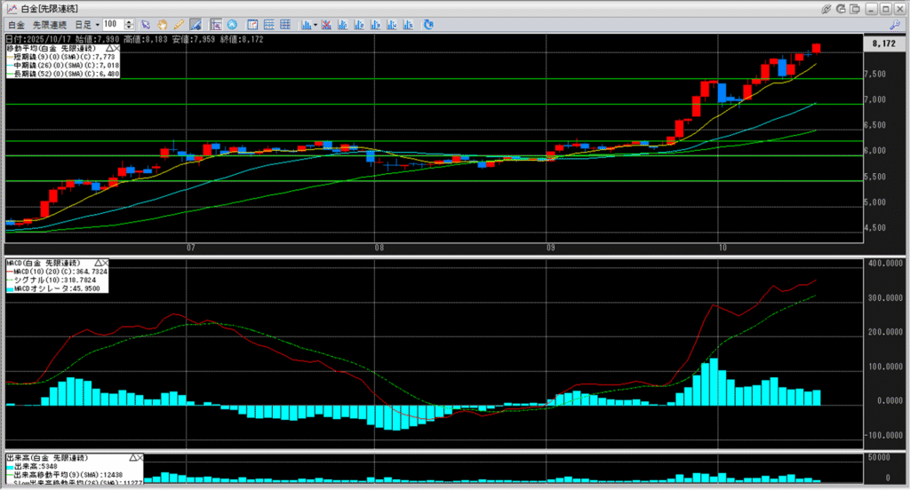Viewport: 910px width, 490px height.
Task: Click the refresh icon in the title bar
Action: (841, 9)
